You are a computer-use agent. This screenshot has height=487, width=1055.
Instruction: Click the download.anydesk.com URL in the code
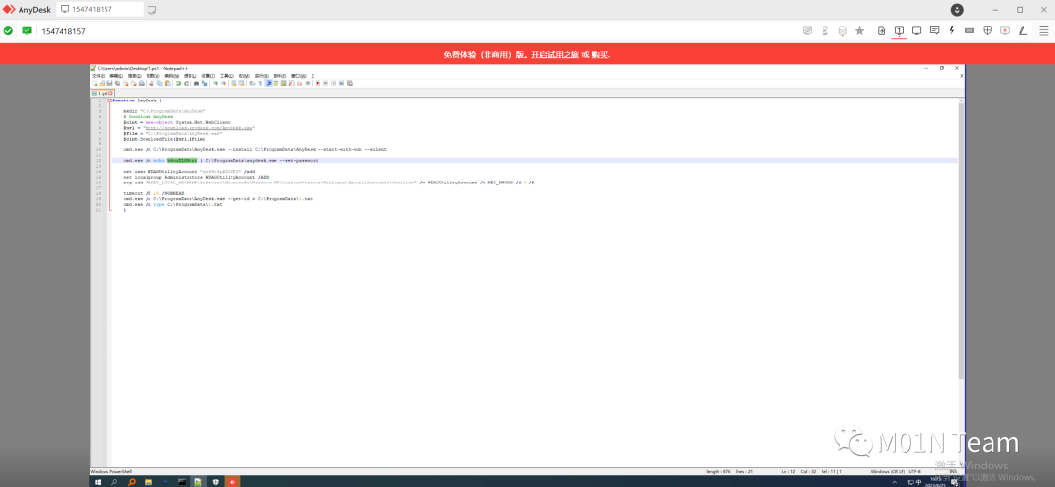pyautogui.click(x=198, y=127)
